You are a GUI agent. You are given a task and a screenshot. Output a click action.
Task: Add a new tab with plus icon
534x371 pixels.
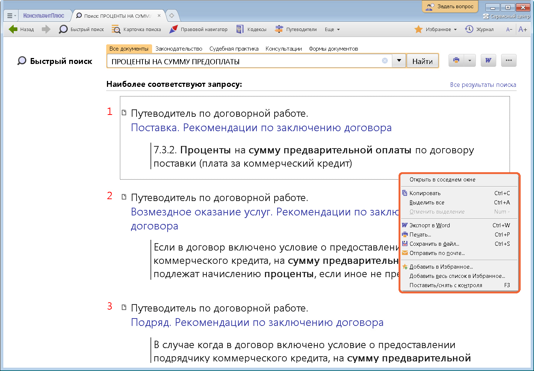tap(172, 16)
